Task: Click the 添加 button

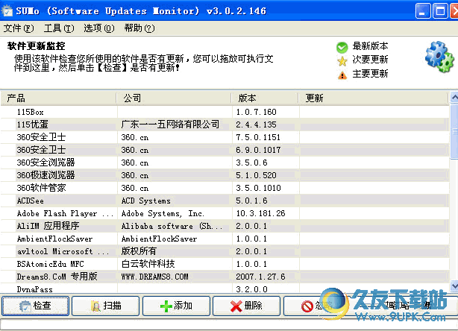Action: [176, 306]
